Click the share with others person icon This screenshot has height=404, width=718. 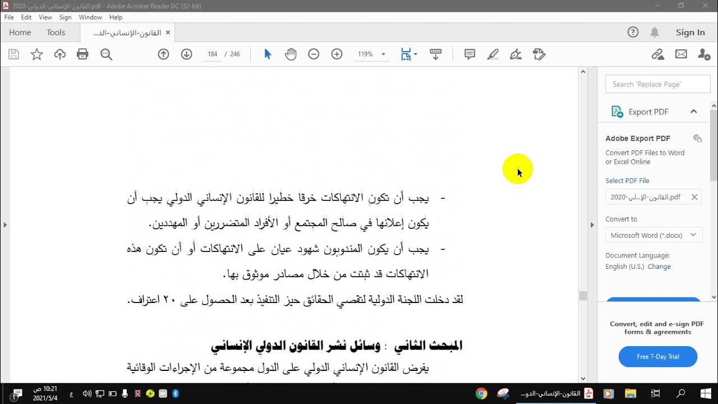click(703, 54)
